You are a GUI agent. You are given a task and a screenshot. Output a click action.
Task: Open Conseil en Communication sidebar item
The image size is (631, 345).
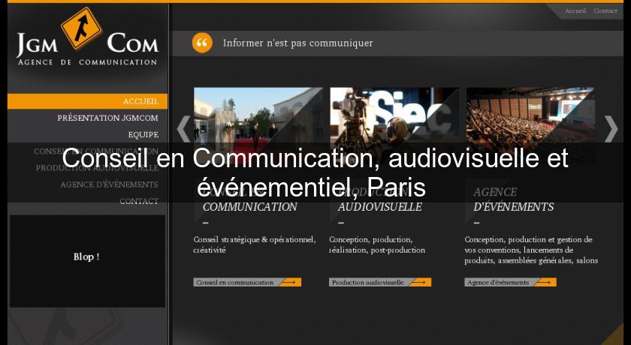click(96, 151)
